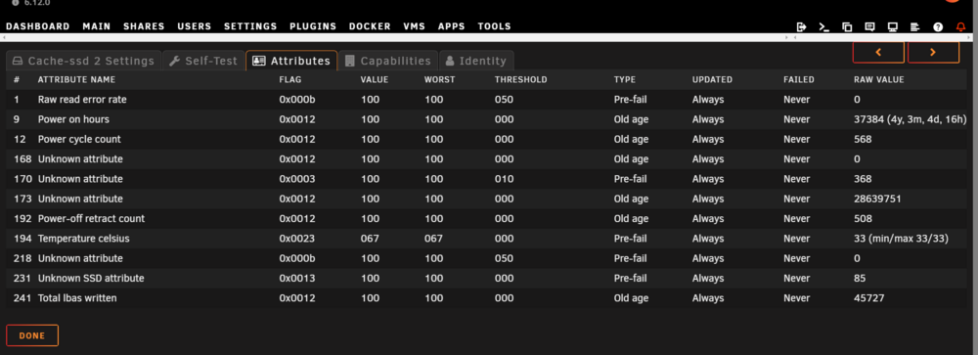Image resolution: width=978 pixels, height=355 pixels.
Task: Open the system log lines icon
Action: (915, 26)
